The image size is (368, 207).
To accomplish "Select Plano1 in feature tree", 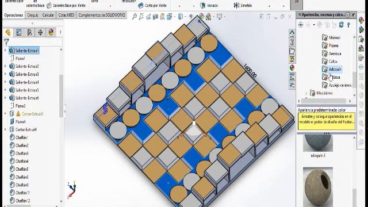I will tap(17, 59).
